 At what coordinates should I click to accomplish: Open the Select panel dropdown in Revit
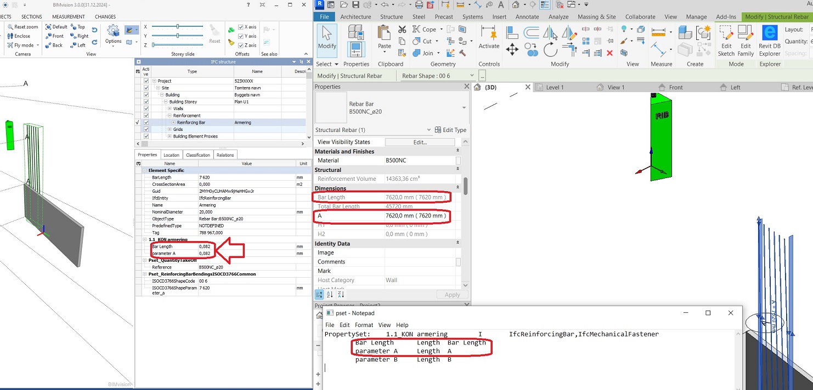pyautogui.click(x=327, y=64)
